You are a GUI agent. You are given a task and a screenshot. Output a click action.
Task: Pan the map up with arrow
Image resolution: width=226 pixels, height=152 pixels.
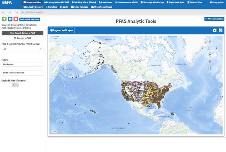tap(210, 42)
